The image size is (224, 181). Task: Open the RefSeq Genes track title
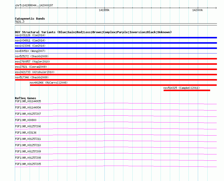tap(25, 98)
